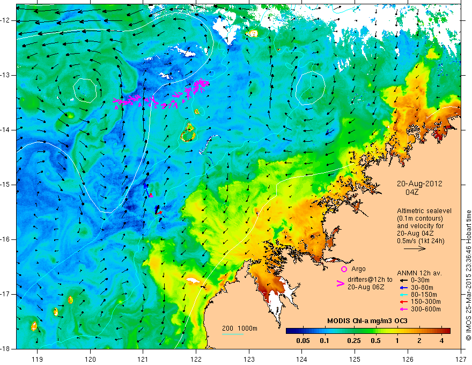The height and width of the screenshot is (365, 472).
Task: Click the latitude axis label '-16'
Action: click(x=5, y=239)
